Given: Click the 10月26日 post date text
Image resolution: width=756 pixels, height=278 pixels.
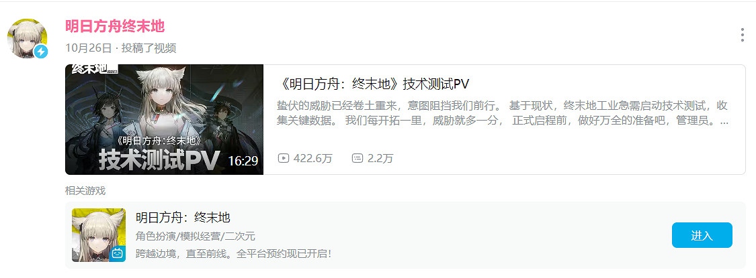Looking at the screenshot, I should click(88, 48).
